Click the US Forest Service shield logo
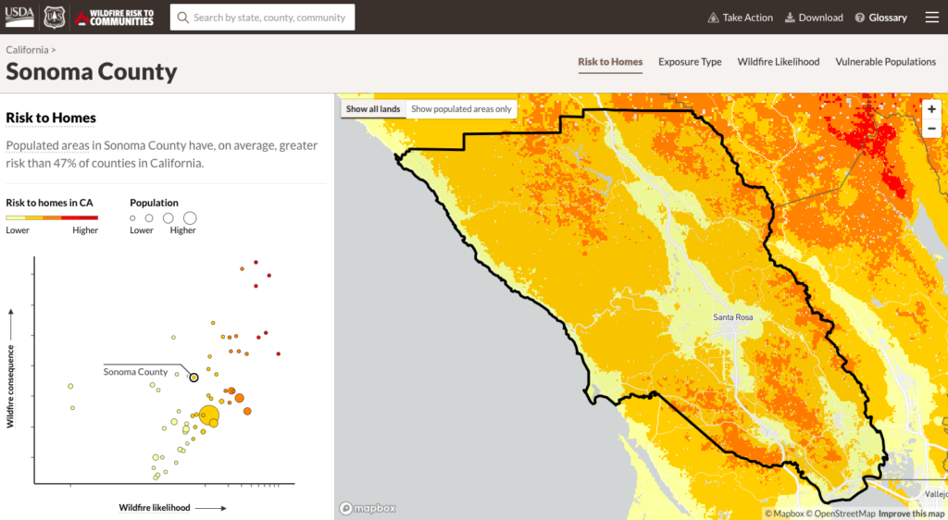948x520 pixels. [x=54, y=17]
